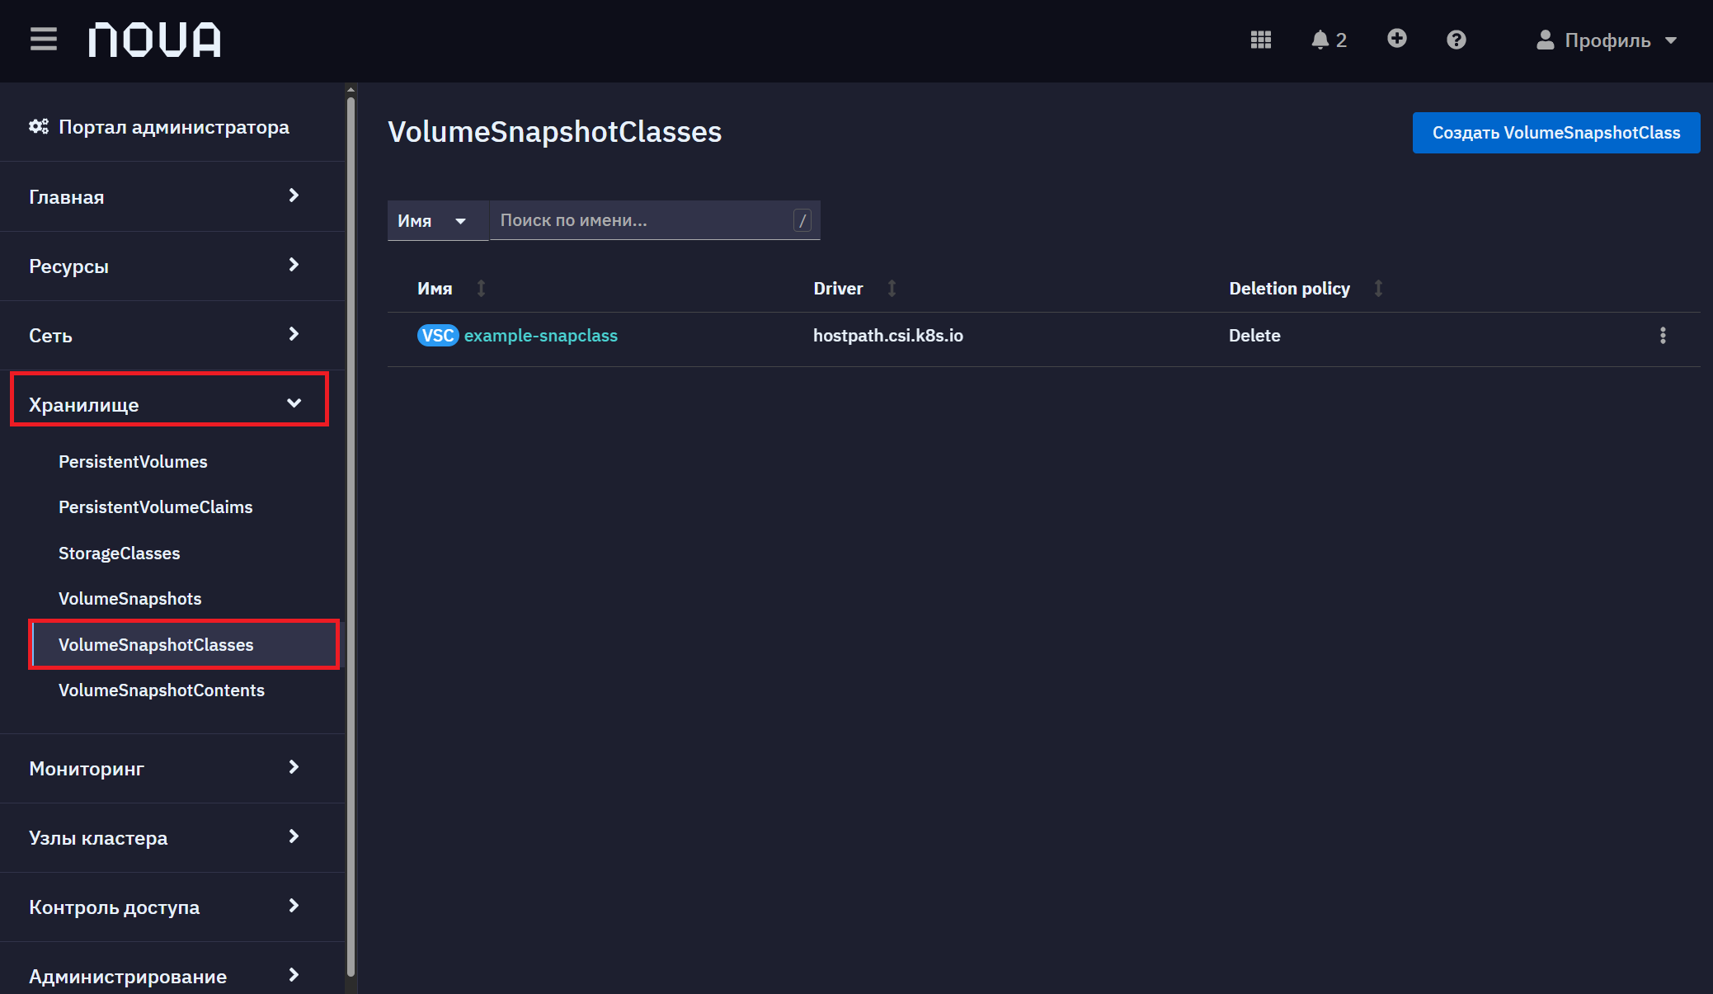Open the Профиль user menu
The height and width of the screenshot is (994, 1713).
(x=1607, y=40)
